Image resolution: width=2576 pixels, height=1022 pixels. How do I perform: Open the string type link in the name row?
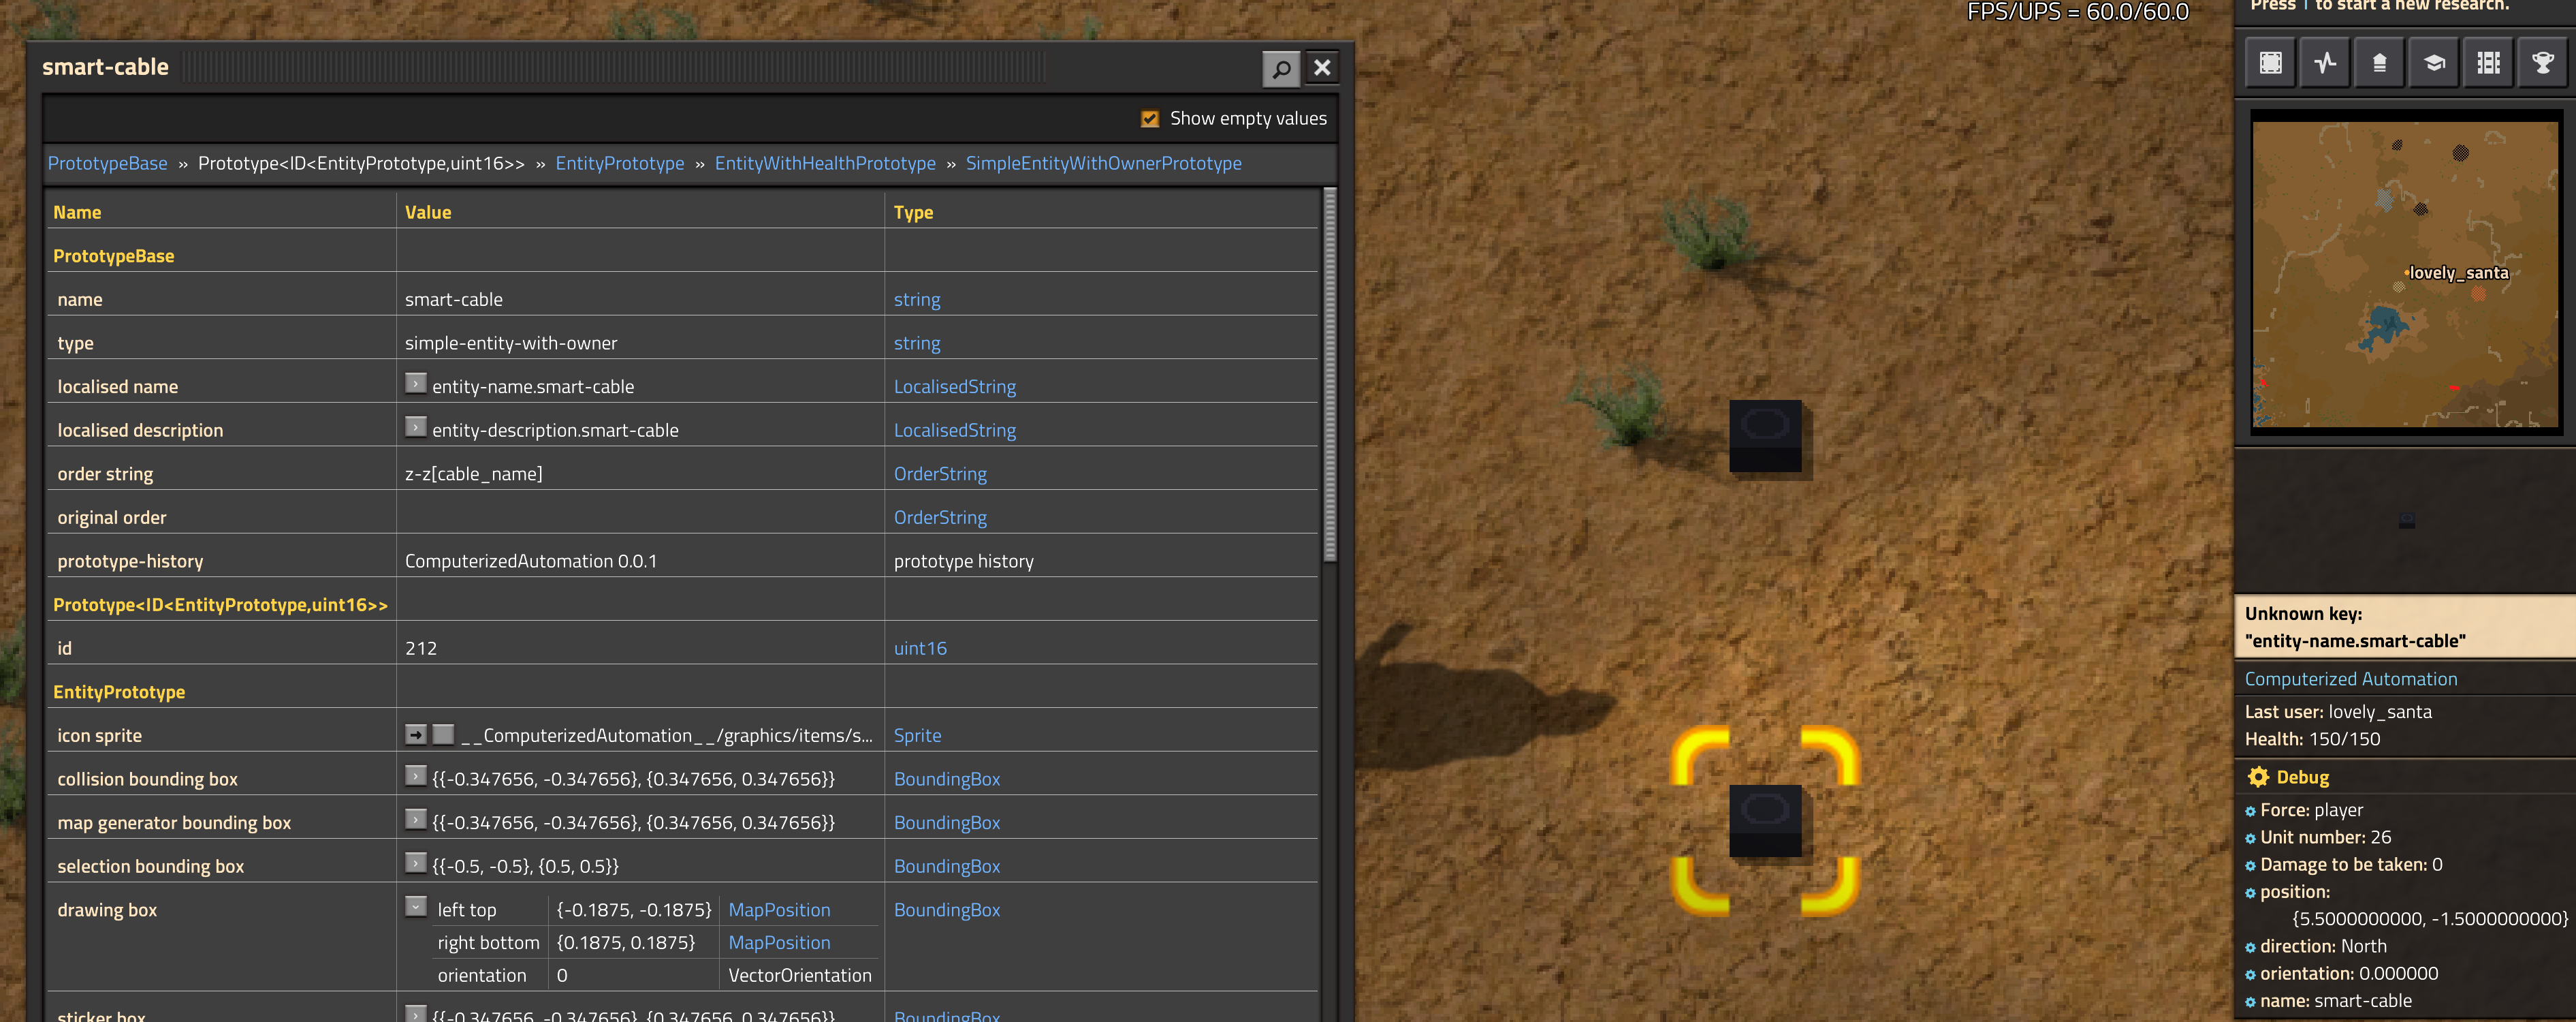[917, 299]
